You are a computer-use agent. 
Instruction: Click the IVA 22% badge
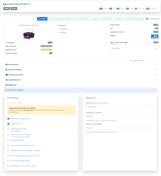tap(156, 28)
